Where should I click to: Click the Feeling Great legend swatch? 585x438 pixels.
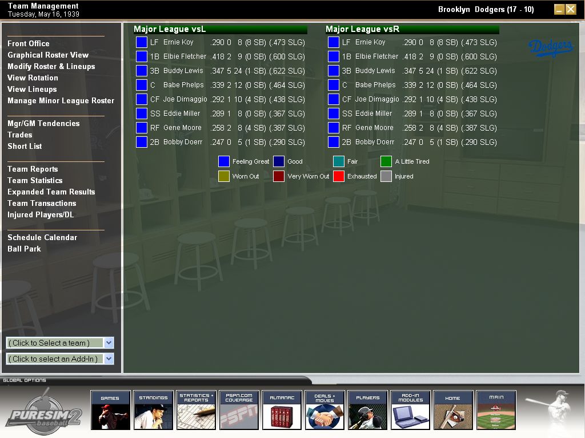click(224, 161)
